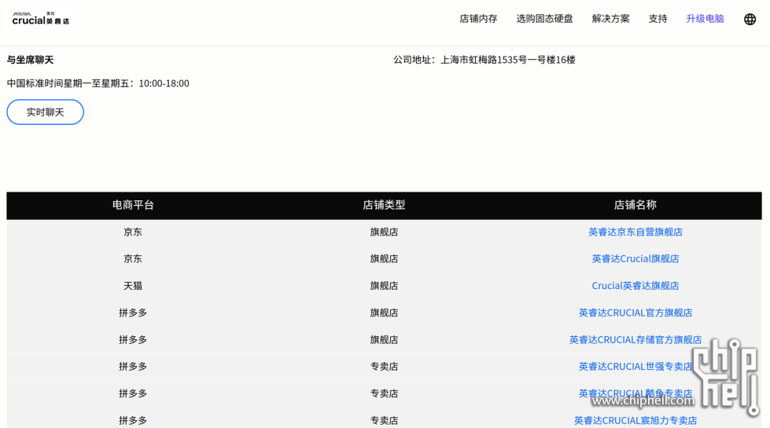Click the 与坐席聊天 heading
770x428 pixels.
[30, 60]
